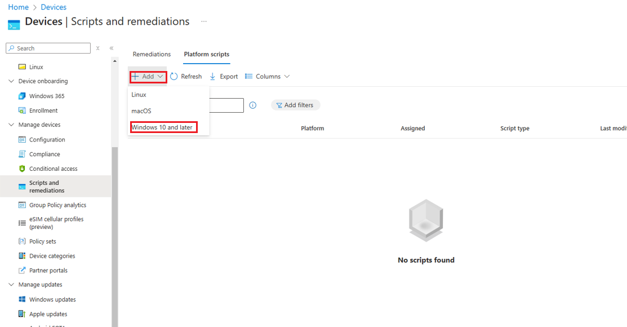Click the Conditional access shield icon
627x327 pixels.
click(22, 169)
